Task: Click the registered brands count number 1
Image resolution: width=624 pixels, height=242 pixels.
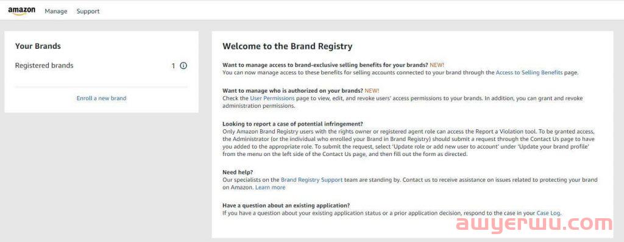Action: [173, 66]
